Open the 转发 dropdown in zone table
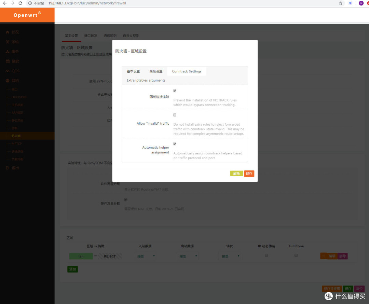Image resolution: width=369 pixels, height=304 pixels. pos(229,256)
